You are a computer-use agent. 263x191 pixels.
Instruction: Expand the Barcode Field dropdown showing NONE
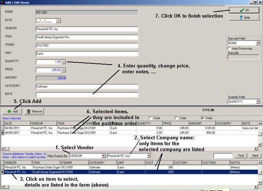[x=258, y=43]
